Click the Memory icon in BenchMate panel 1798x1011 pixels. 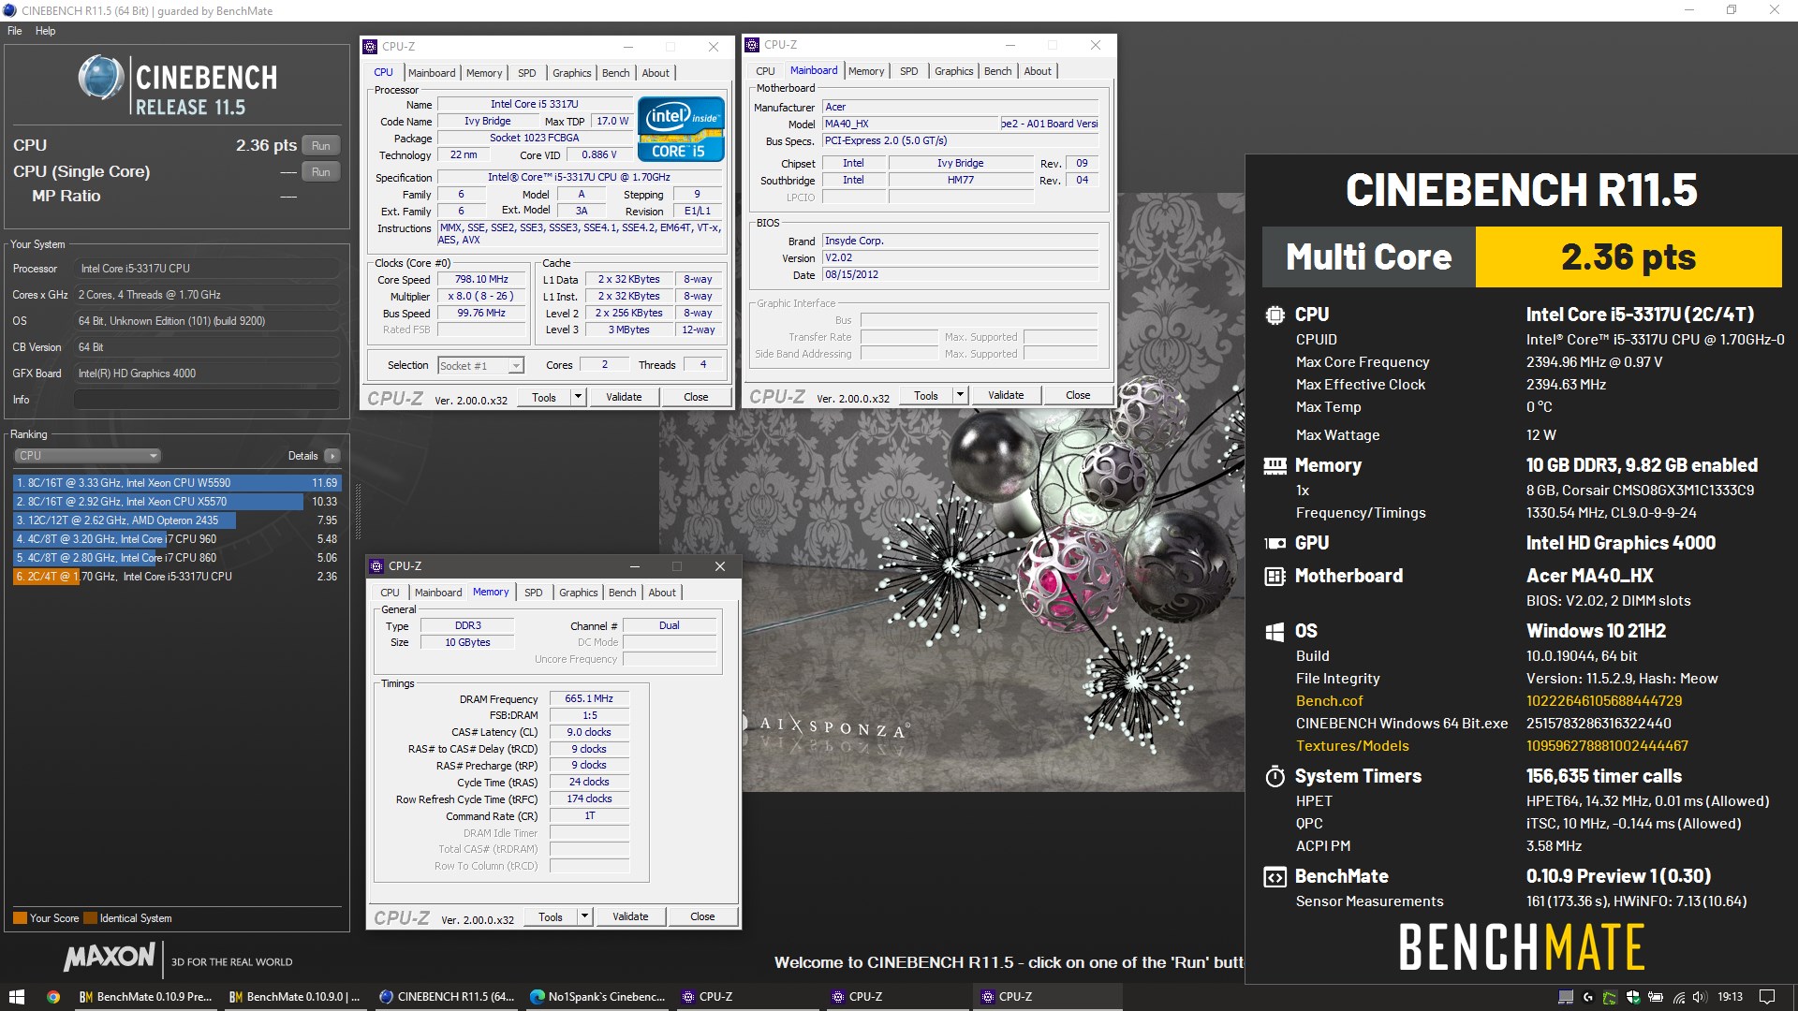(x=1275, y=465)
